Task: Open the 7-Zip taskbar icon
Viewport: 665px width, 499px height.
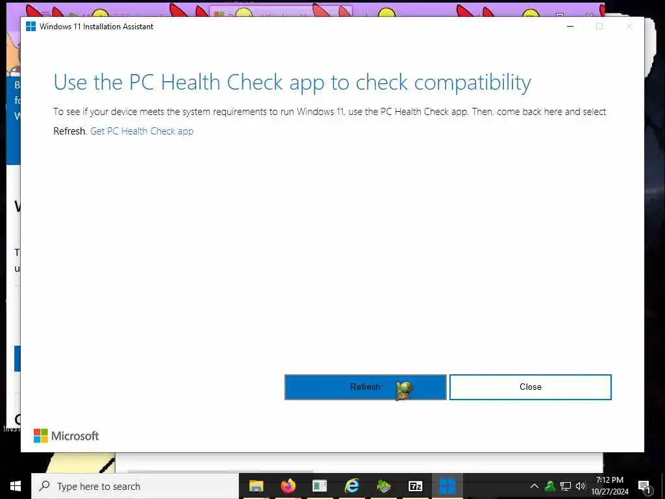Action: pyautogui.click(x=415, y=486)
